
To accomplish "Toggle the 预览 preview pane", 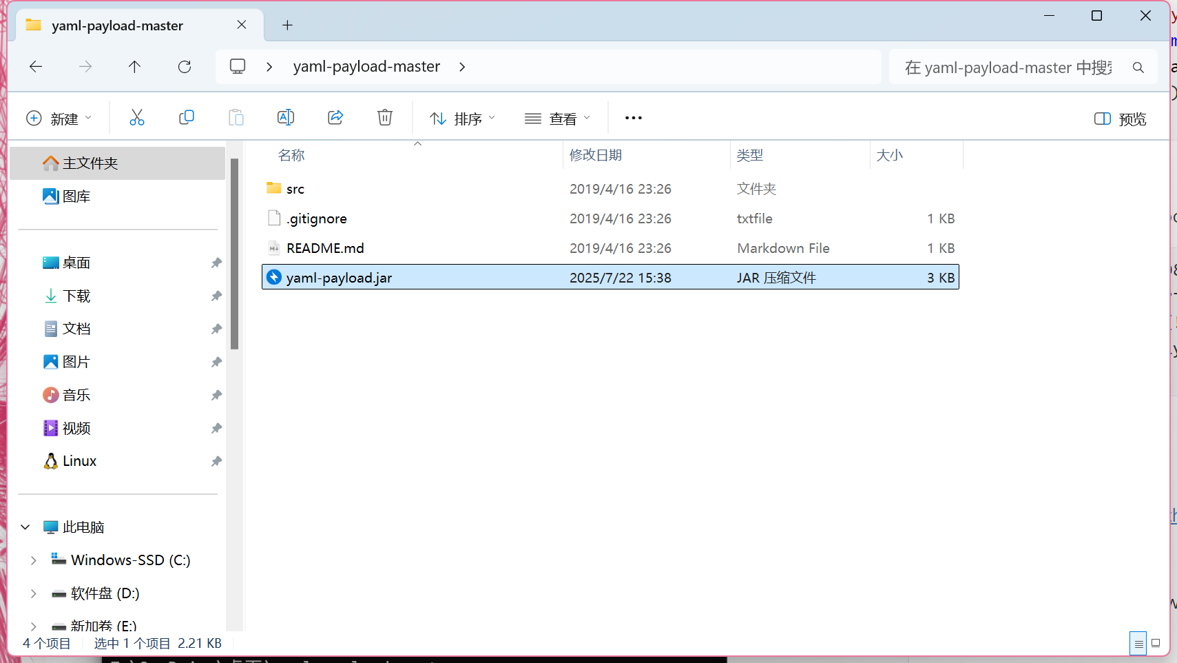I will (x=1120, y=119).
